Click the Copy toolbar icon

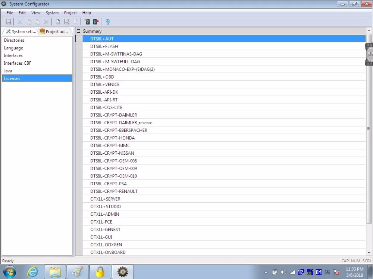pyautogui.click(x=29, y=22)
